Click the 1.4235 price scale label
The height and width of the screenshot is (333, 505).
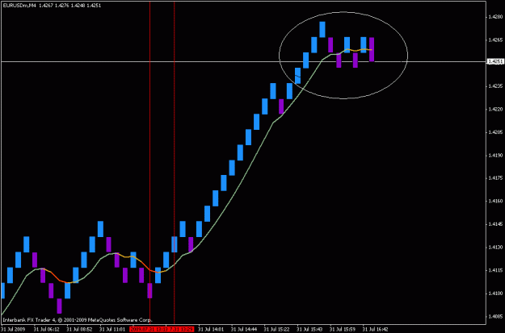coord(495,86)
